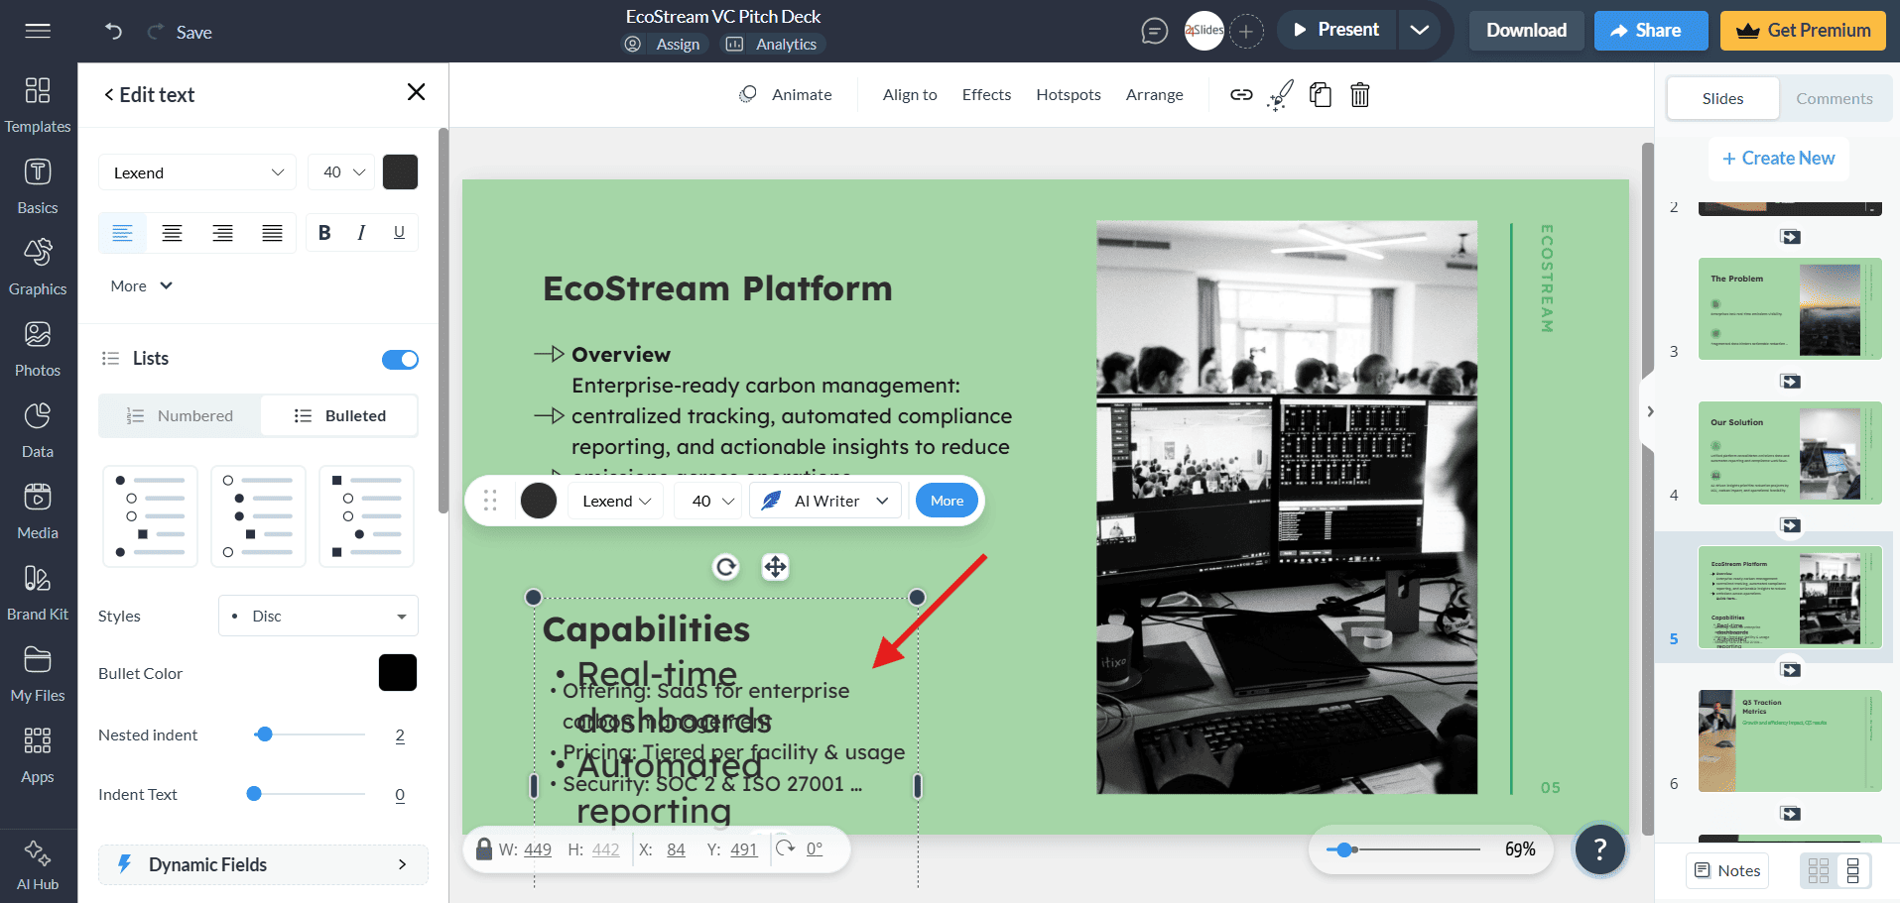1900x903 pixels.
Task: Center align the text
Action: (x=172, y=233)
